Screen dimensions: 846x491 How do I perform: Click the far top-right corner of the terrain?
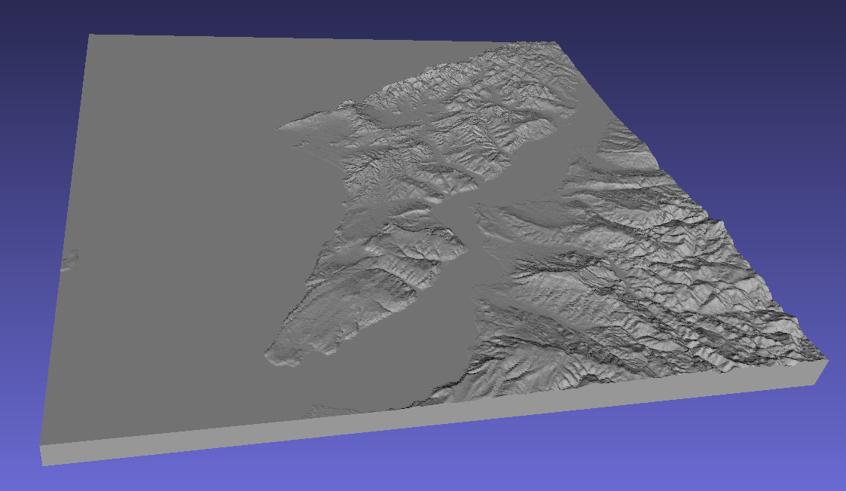click(x=556, y=43)
